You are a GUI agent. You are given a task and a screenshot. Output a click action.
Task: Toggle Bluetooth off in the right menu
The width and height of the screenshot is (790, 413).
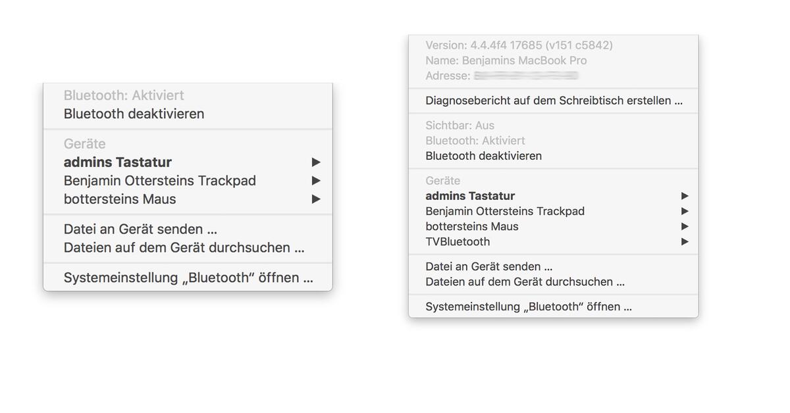(485, 156)
